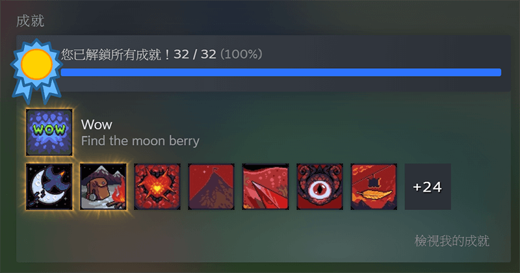The width and height of the screenshot is (520, 273).
Task: Click the 100% completion percentage label
Action: tap(241, 54)
